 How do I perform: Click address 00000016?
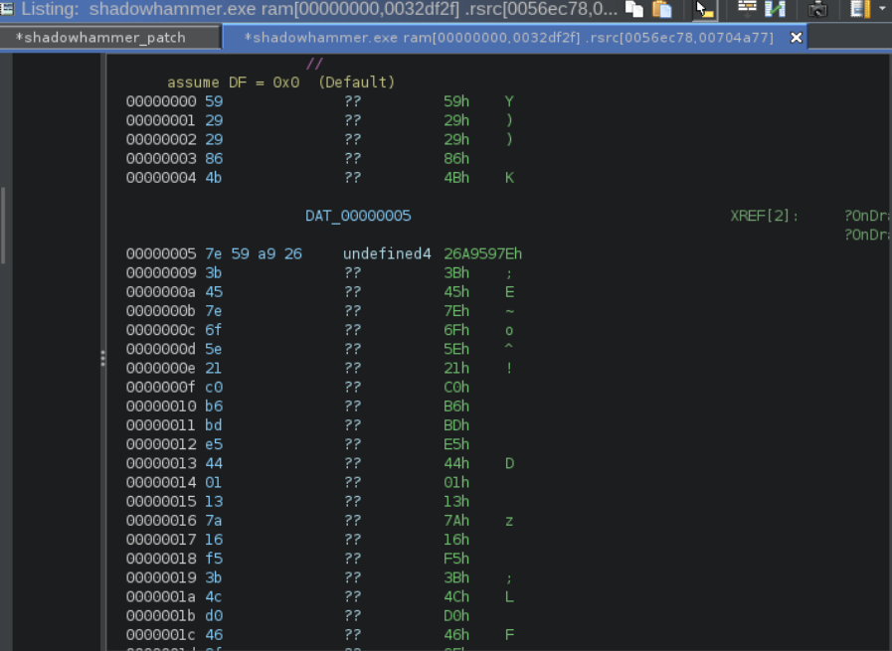(161, 521)
